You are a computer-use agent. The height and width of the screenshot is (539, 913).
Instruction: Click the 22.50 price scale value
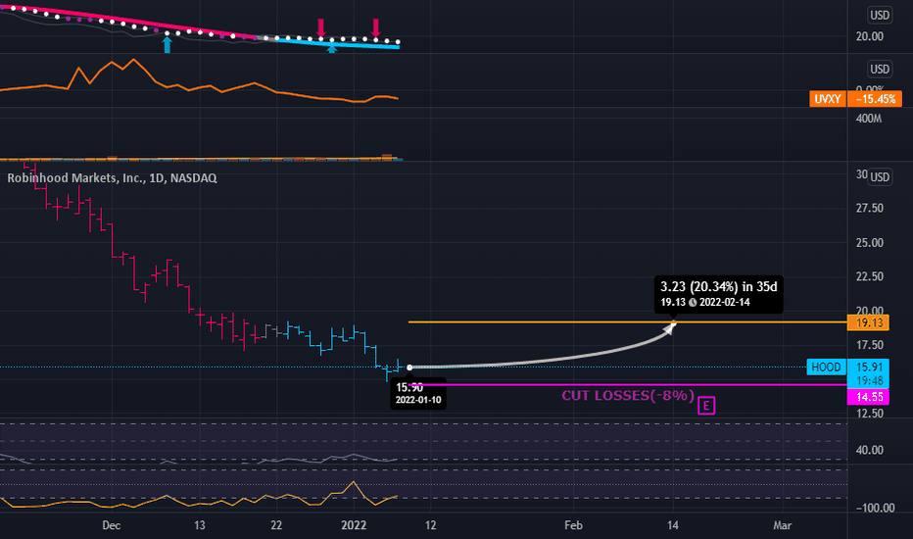(x=869, y=276)
